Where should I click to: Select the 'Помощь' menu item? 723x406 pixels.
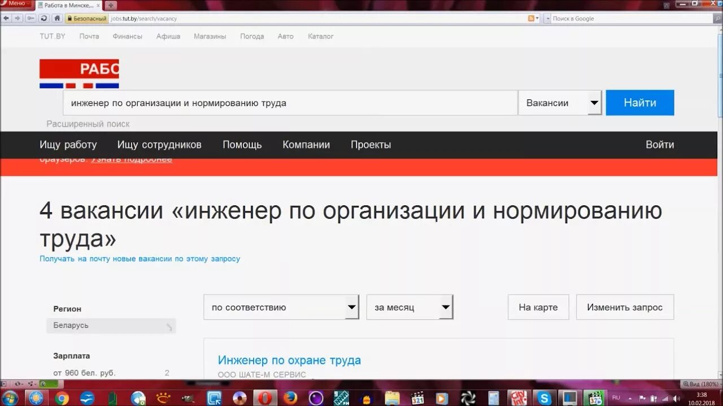[242, 145]
